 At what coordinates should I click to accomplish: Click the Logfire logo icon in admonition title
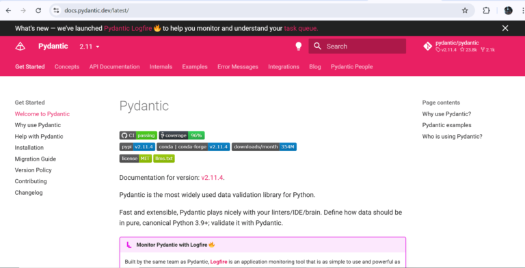[129, 245]
